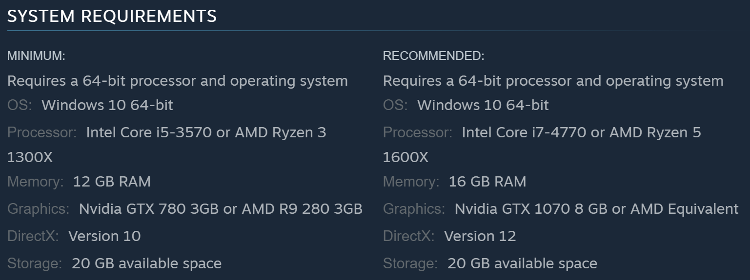750x280 pixels.
Task: Click the 64-bit requirement line under Recommended
Action: [553, 80]
